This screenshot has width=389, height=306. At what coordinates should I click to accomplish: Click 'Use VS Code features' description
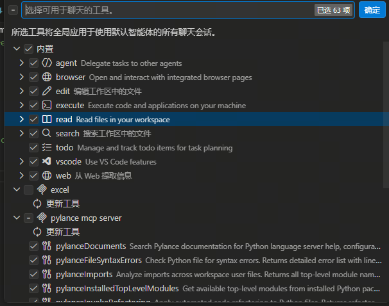click(x=121, y=162)
